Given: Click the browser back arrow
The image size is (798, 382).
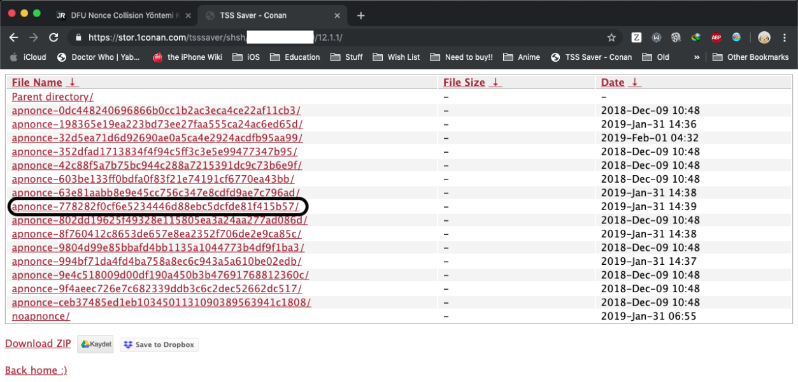Looking at the screenshot, I should tap(13, 38).
